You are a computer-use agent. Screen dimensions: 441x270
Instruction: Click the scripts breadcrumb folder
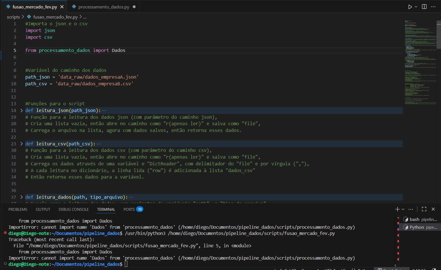pos(13,17)
